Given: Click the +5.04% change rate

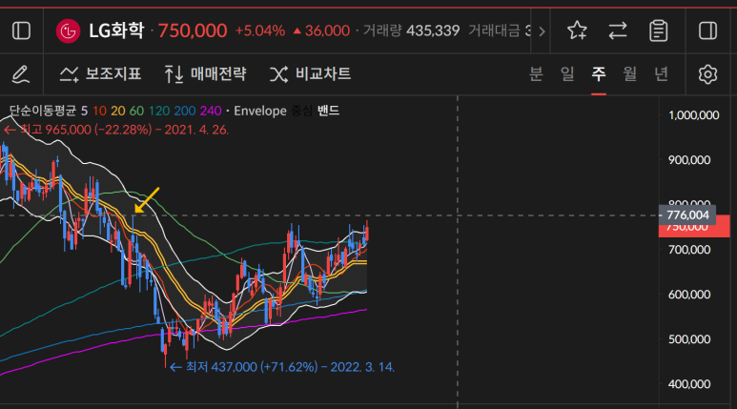Looking at the screenshot, I should 260,31.
